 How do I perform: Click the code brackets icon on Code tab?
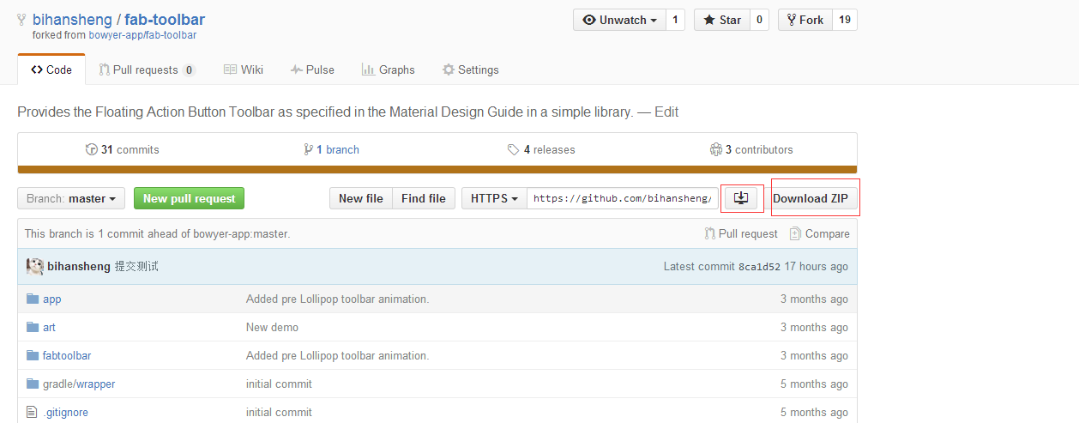click(36, 69)
